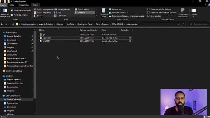Click Dicas e Truques breadcrumb
210x118 pixels.
click(x=102, y=24)
